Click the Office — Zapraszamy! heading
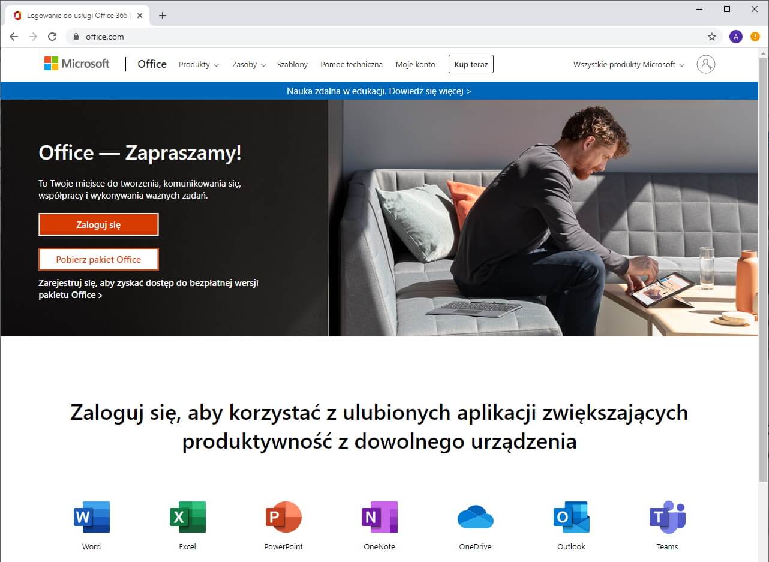 click(x=140, y=152)
